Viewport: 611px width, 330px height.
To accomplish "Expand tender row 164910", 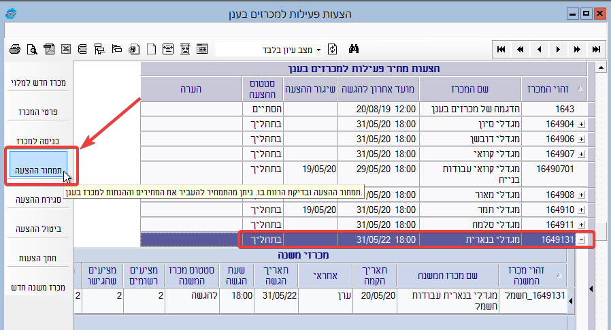I will (580, 210).
